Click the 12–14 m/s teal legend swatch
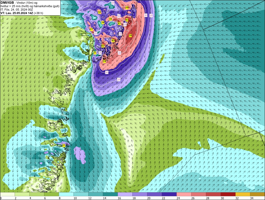Image resolution: width=265 pixels, height=200 pixels. 96,194
